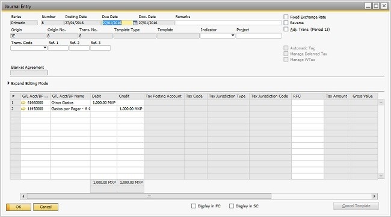The width and height of the screenshot is (391, 217).
Task: Open the Indicator dropdown
Action: 233,36
